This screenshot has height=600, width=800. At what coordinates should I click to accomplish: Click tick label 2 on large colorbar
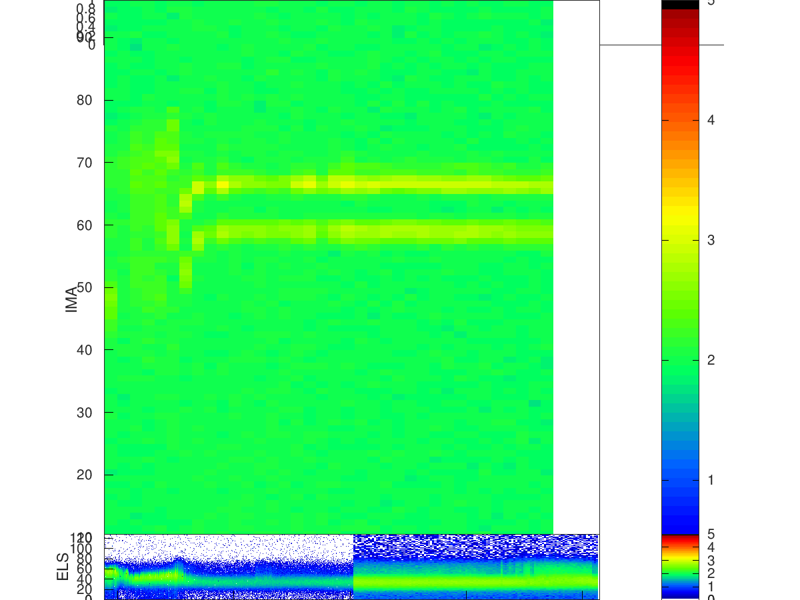click(x=711, y=360)
